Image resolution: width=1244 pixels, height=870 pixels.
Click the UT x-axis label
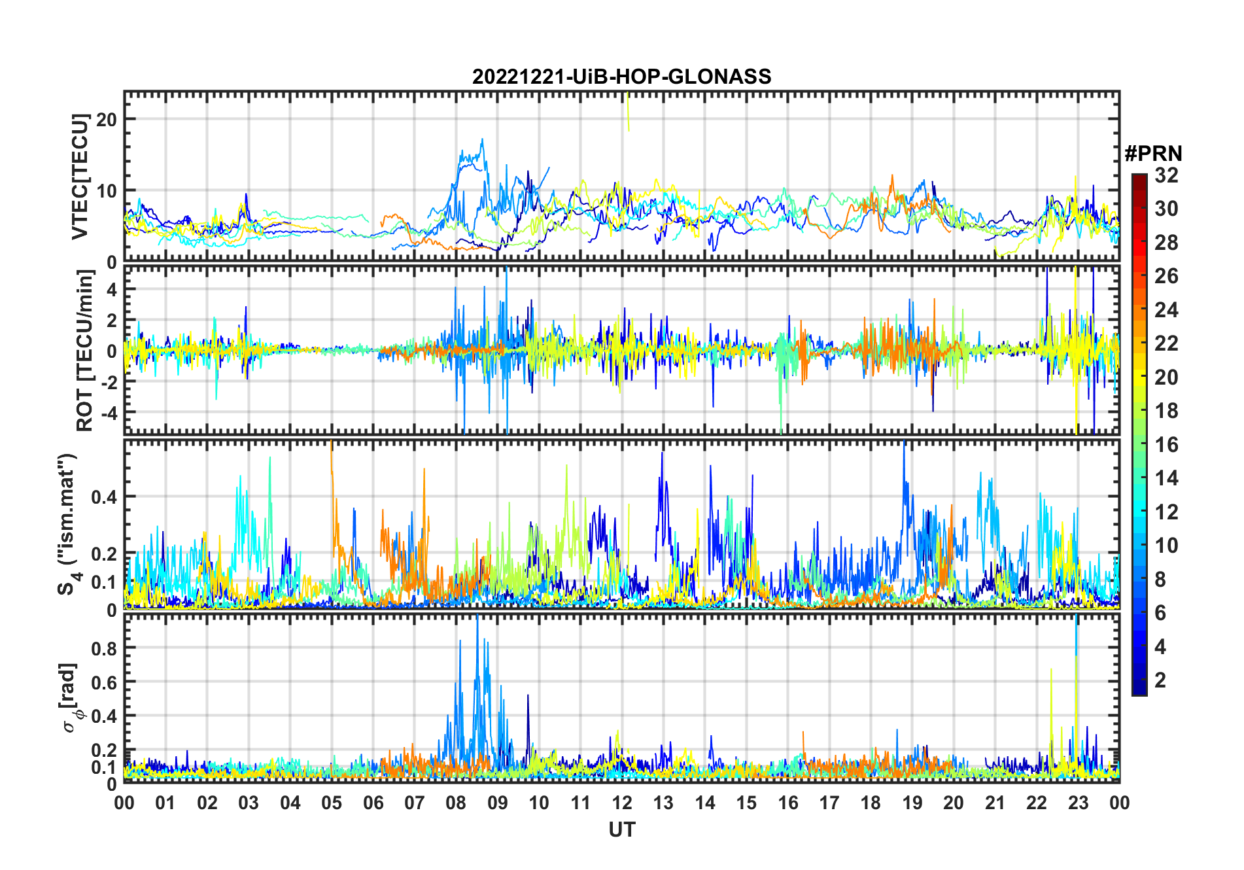[x=621, y=830]
